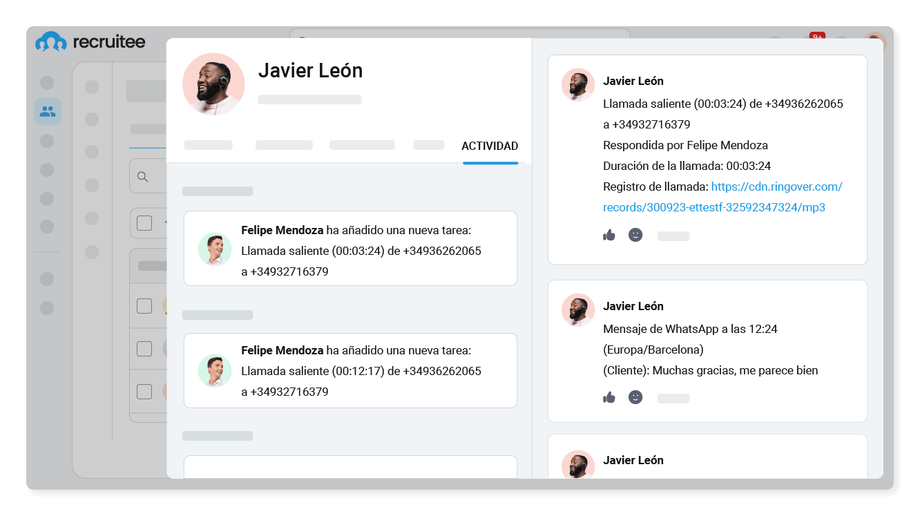The image size is (920, 516).
Task: Add an emoji reaction to the call recording note
Action: pos(635,236)
